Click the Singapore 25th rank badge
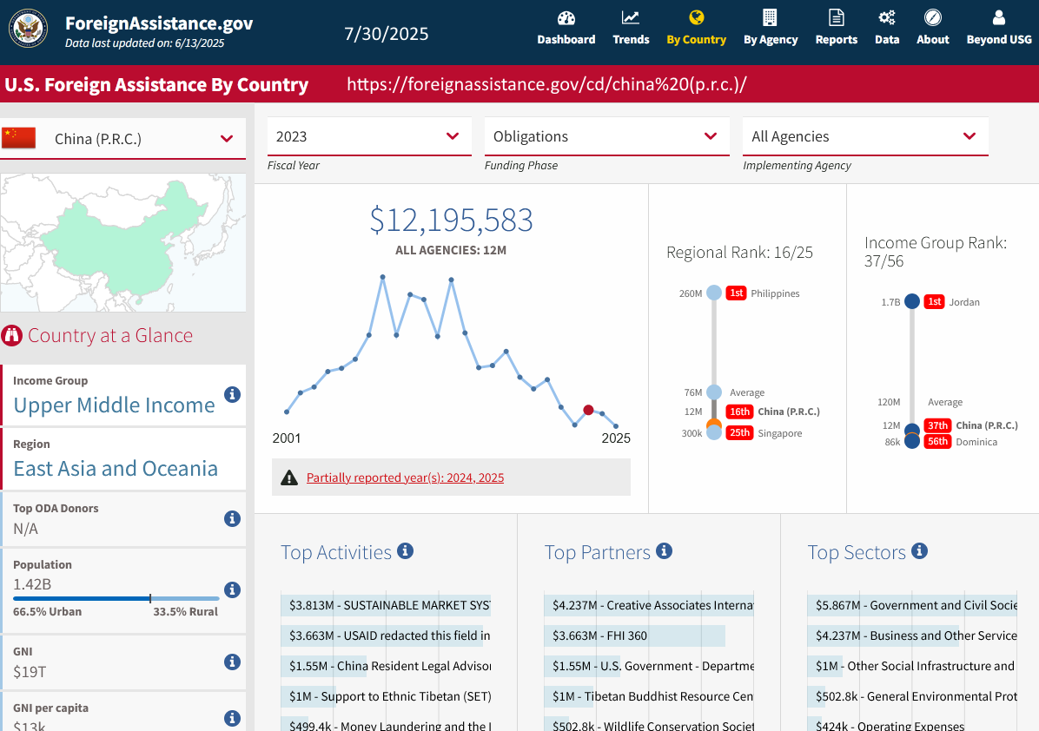The width and height of the screenshot is (1039, 731). [739, 433]
